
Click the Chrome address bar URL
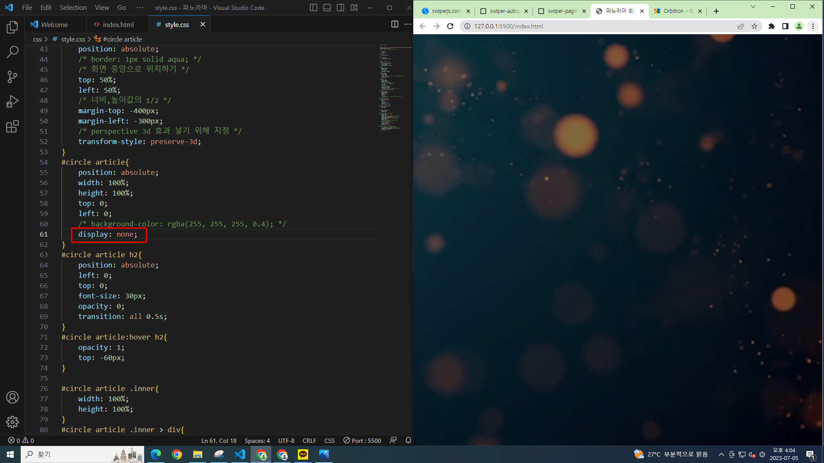tap(509, 26)
